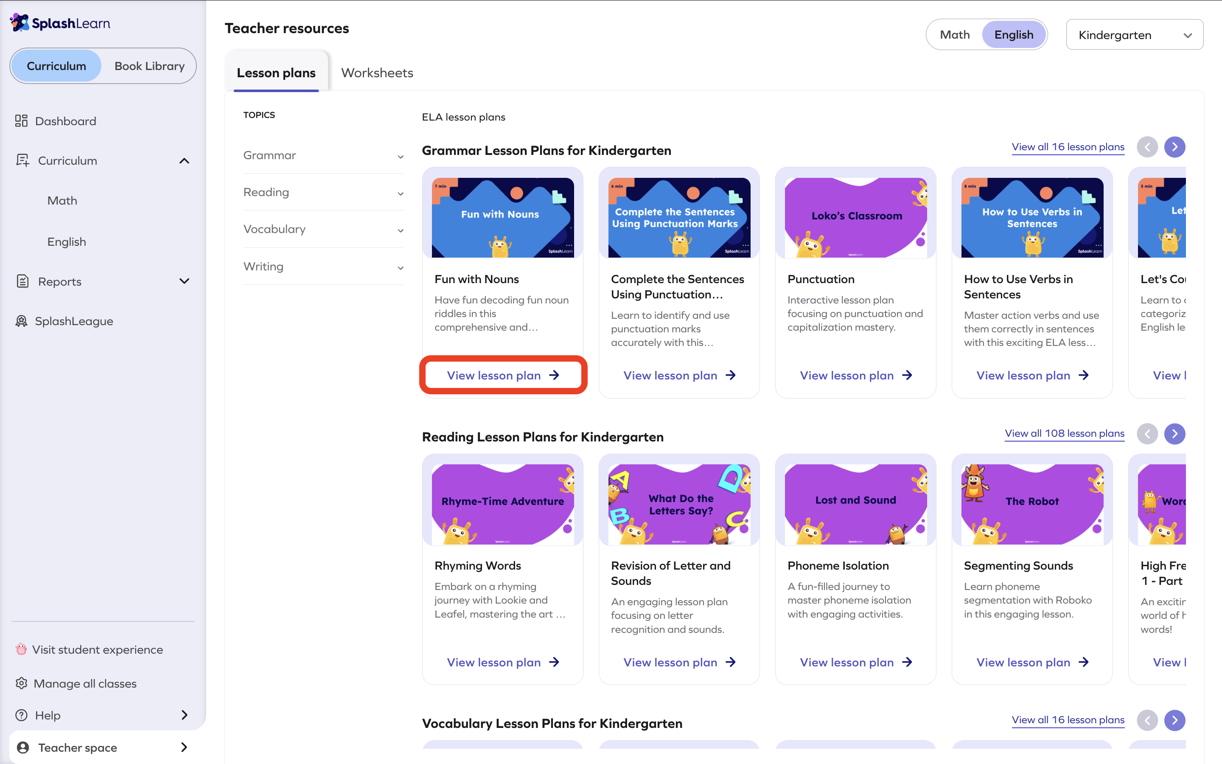Image resolution: width=1222 pixels, height=764 pixels.
Task: Switch to the Worksheets tab
Action: click(x=377, y=73)
